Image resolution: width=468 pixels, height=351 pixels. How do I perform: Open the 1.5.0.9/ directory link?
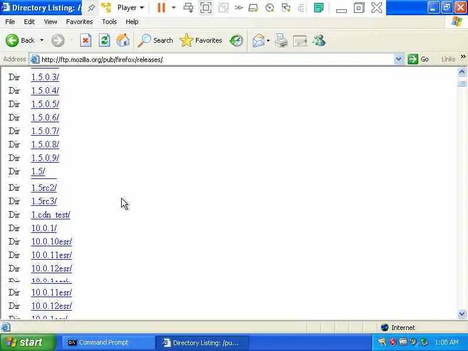coord(45,158)
